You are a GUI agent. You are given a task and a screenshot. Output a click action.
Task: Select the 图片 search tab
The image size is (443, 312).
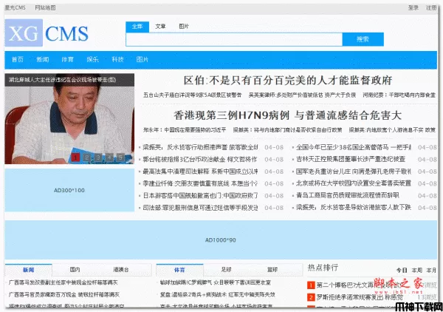coord(184,26)
